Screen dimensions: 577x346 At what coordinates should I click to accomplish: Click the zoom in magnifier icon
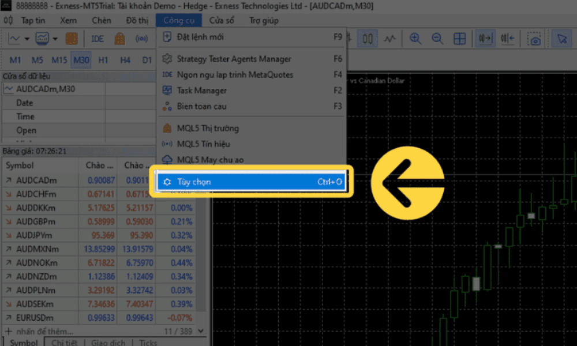coord(415,39)
